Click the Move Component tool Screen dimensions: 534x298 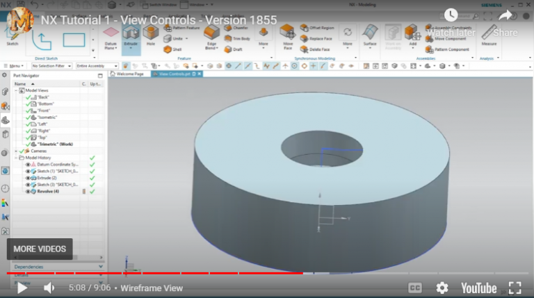tap(446, 39)
